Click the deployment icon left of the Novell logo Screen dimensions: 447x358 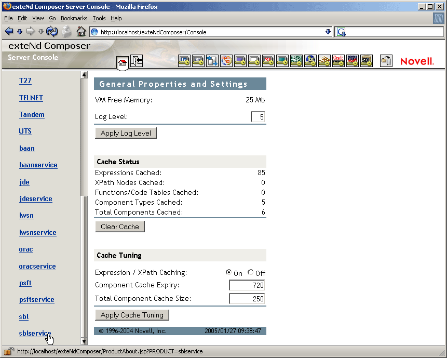coord(386,61)
